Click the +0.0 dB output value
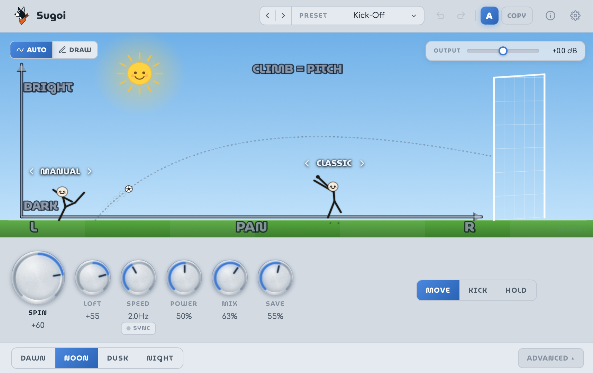The image size is (593, 373). tap(565, 51)
